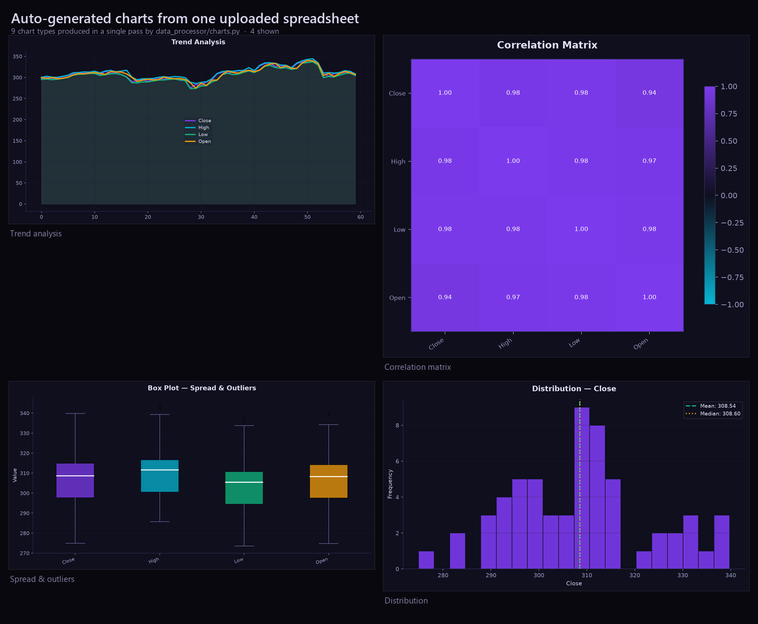The height and width of the screenshot is (624, 758).
Task: Click the "Value" axis label on the box plot
Action: pos(15,475)
